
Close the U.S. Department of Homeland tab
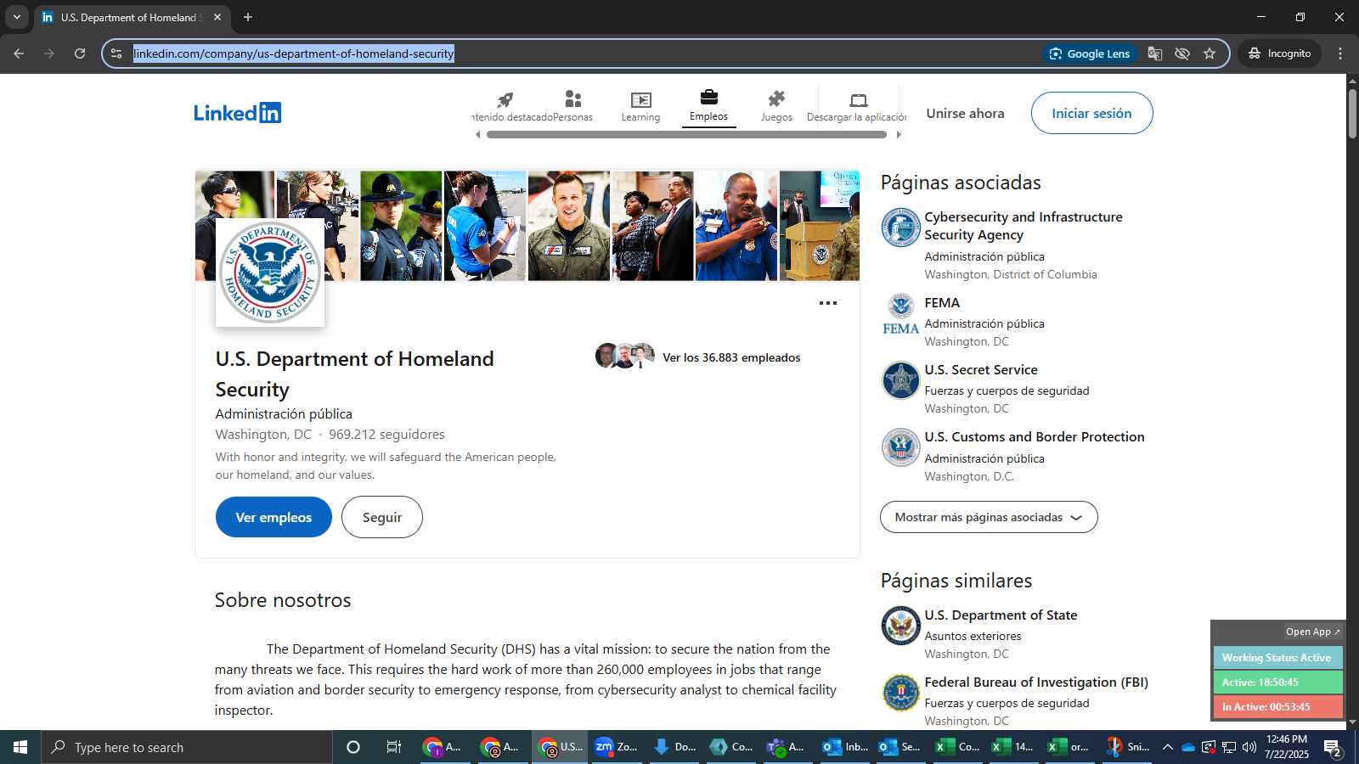[x=217, y=17]
